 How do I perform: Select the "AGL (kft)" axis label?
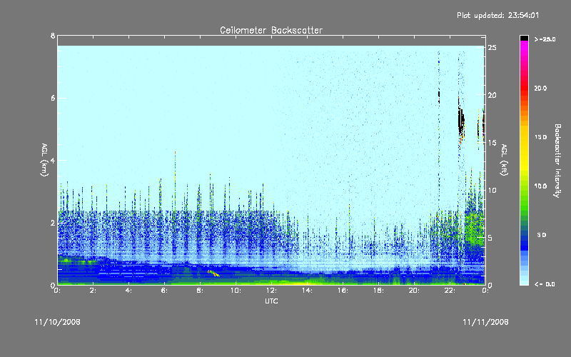click(505, 160)
